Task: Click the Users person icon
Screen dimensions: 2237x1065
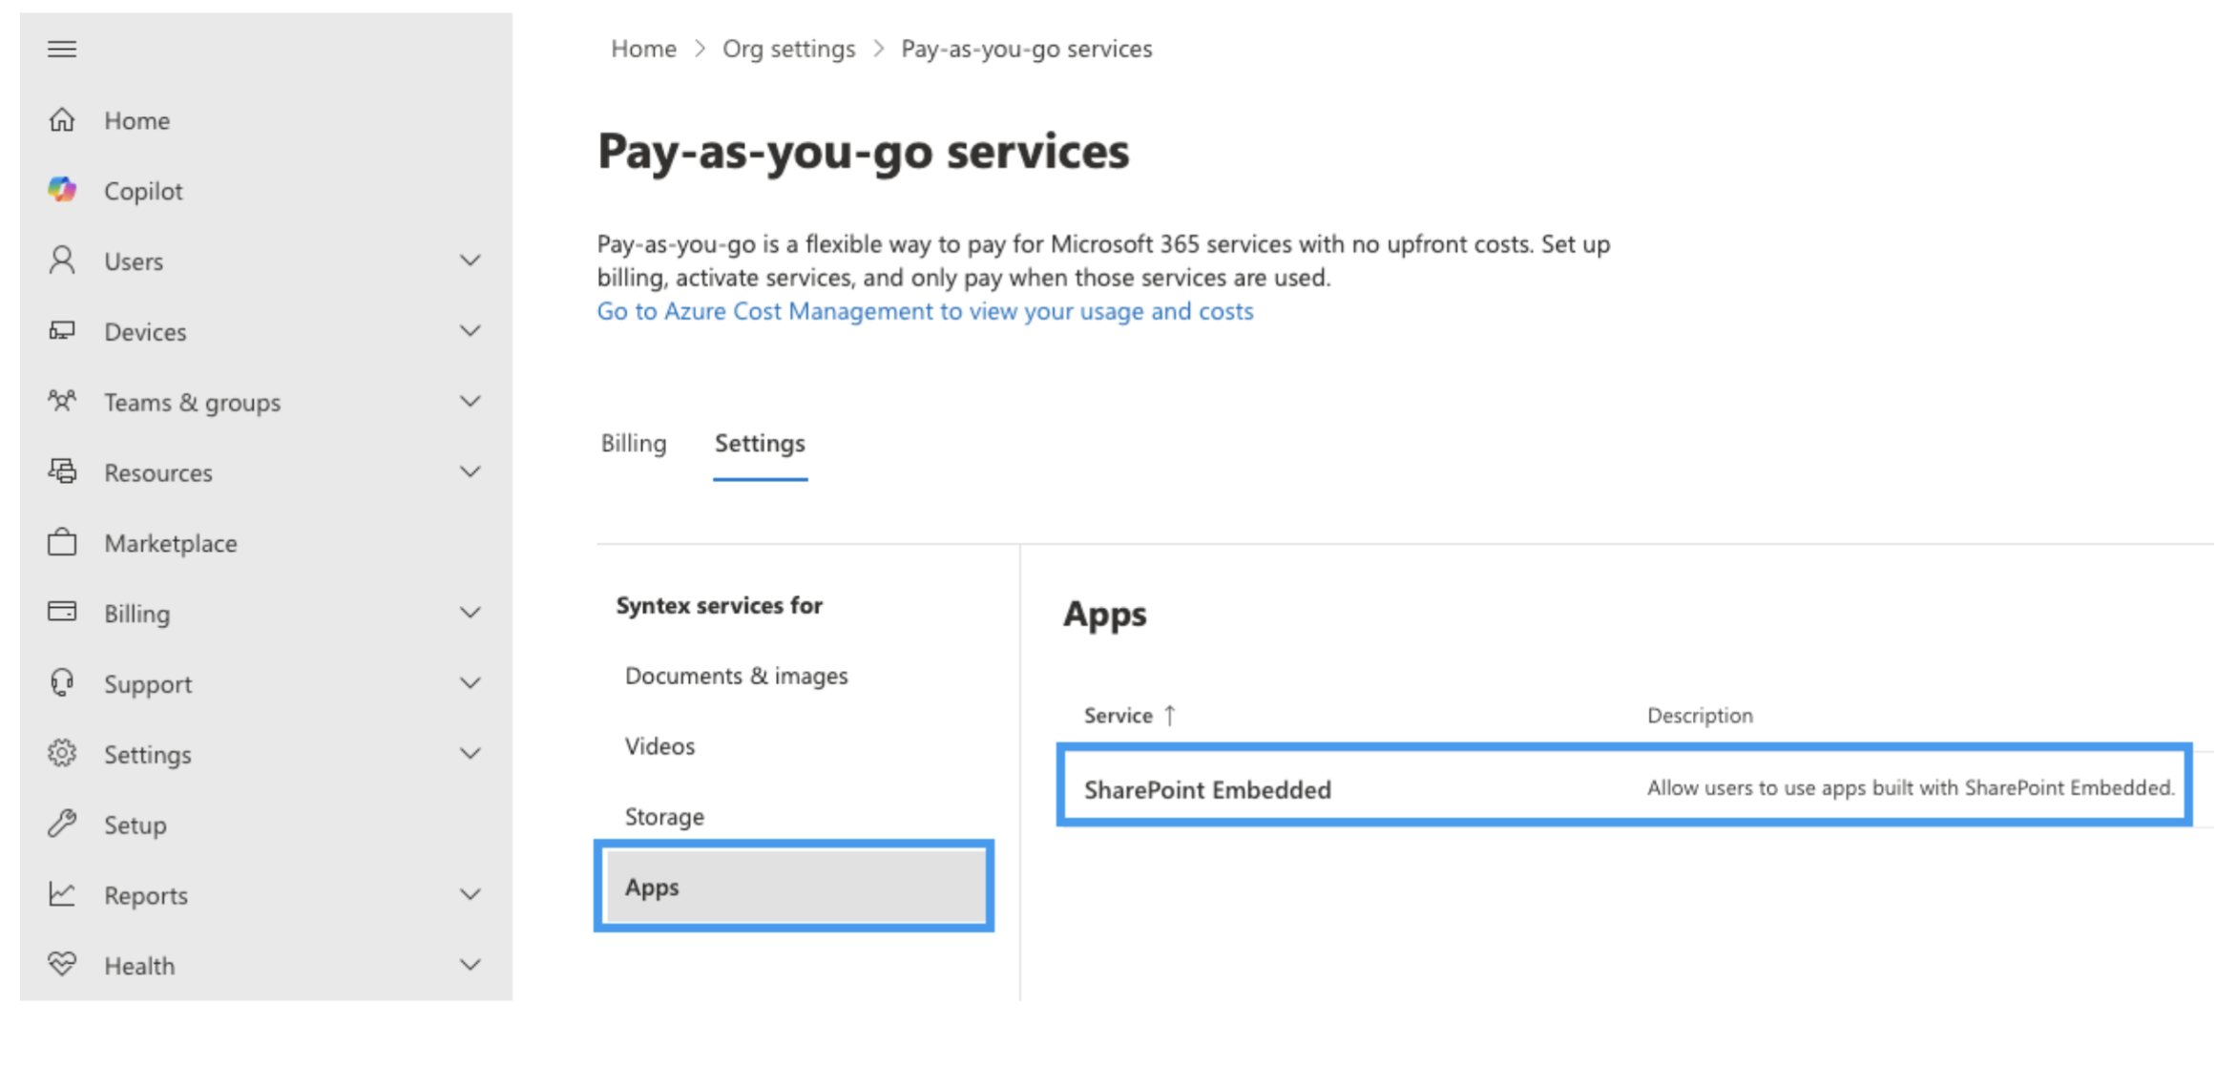Action: [x=62, y=261]
